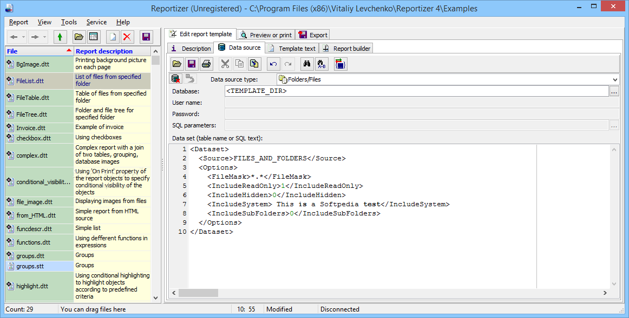This screenshot has height=318, width=629.
Task: Select funcdescr.dtt in file list
Action: point(40,229)
